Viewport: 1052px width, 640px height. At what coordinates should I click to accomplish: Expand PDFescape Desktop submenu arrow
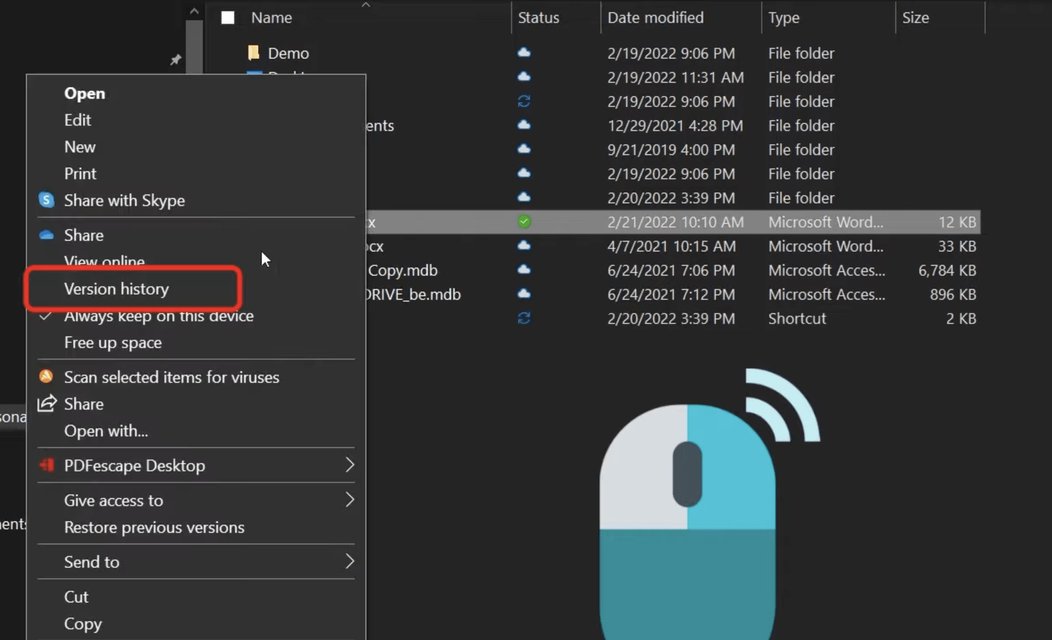(x=350, y=464)
